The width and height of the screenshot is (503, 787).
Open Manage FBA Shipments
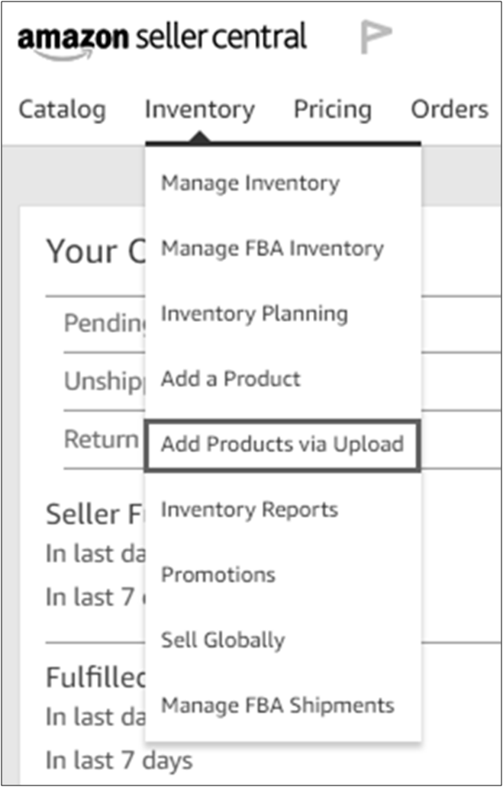tap(278, 705)
